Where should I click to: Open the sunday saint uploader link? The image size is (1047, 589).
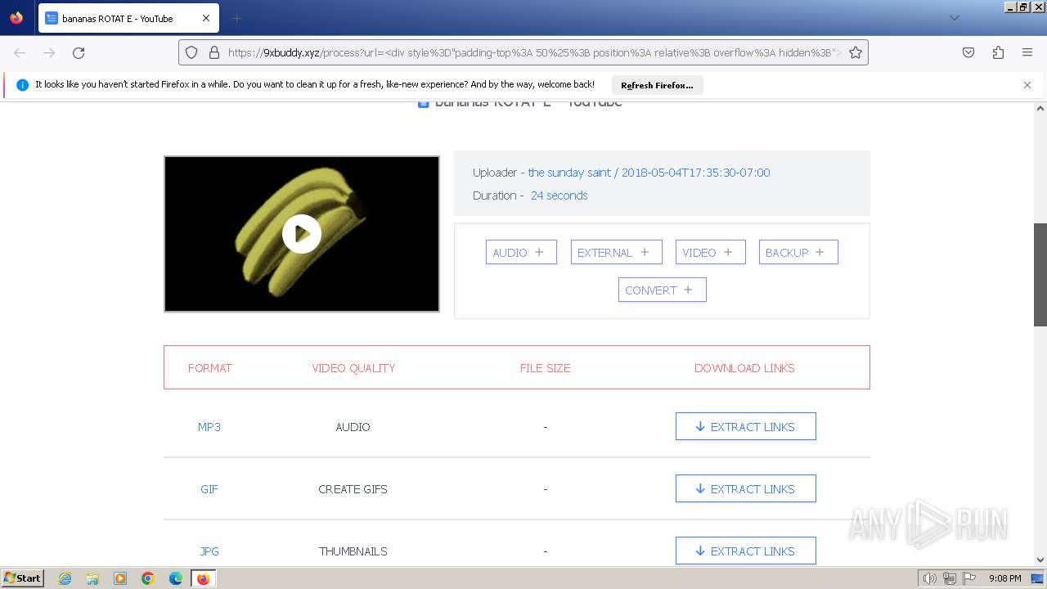point(569,173)
